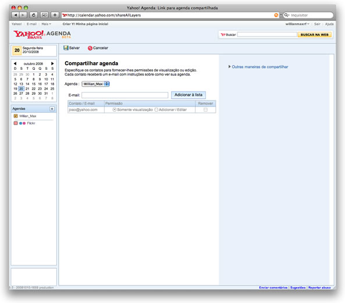345x303 pixels.
Task: Click the browser Back arrow button
Action: coord(15,15)
